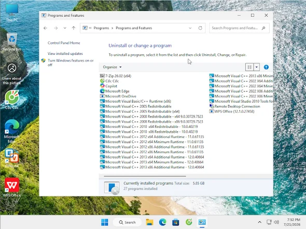Select the Cốc Cốc program in the list

coord(109,81)
